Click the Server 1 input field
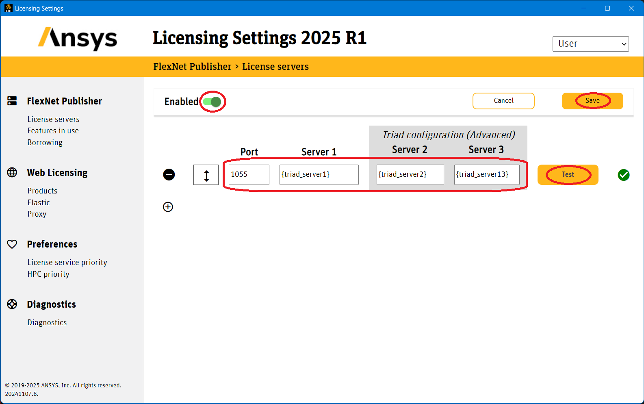This screenshot has width=644, height=404. (x=319, y=175)
